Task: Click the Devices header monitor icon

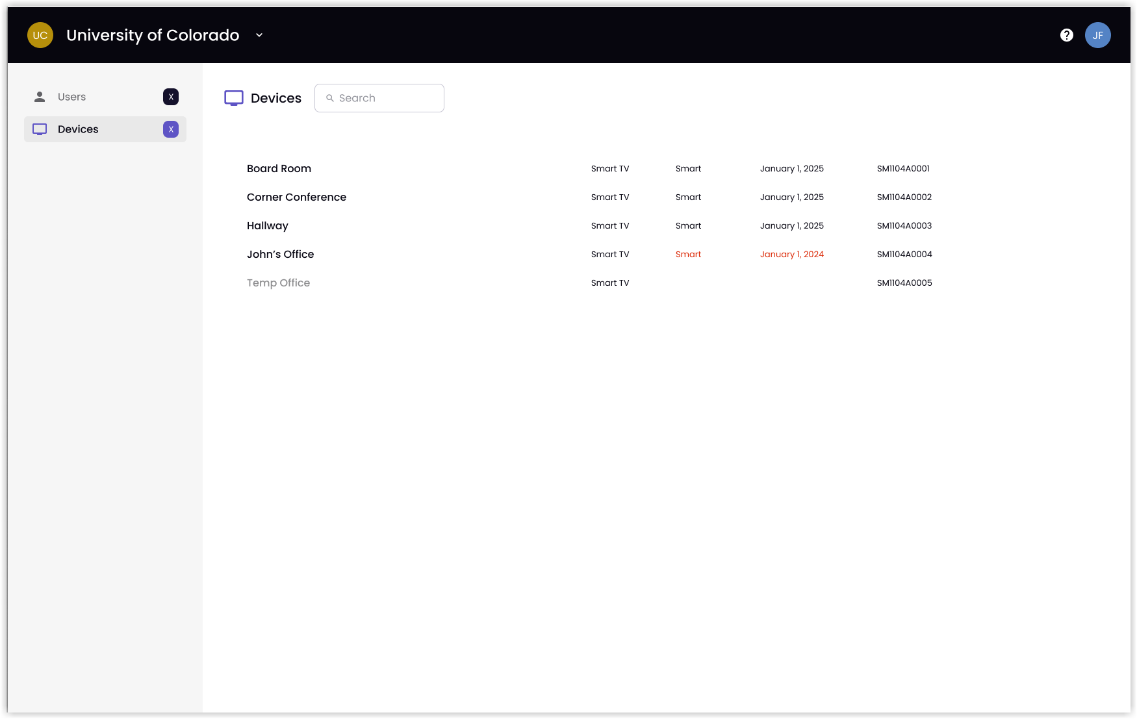Action: pos(234,98)
